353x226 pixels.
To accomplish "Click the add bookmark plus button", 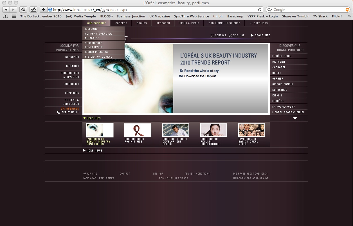I will [43, 10].
